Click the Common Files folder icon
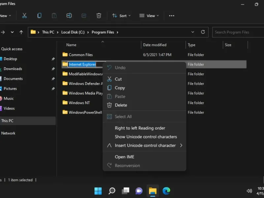This screenshot has height=198, width=264. coord(65,54)
